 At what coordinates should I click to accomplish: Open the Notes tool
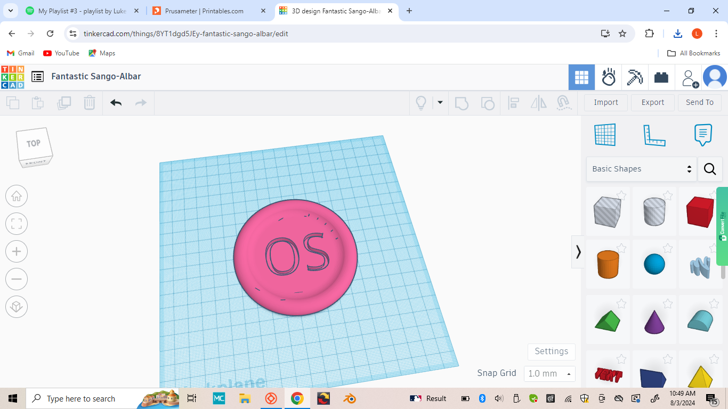click(703, 135)
